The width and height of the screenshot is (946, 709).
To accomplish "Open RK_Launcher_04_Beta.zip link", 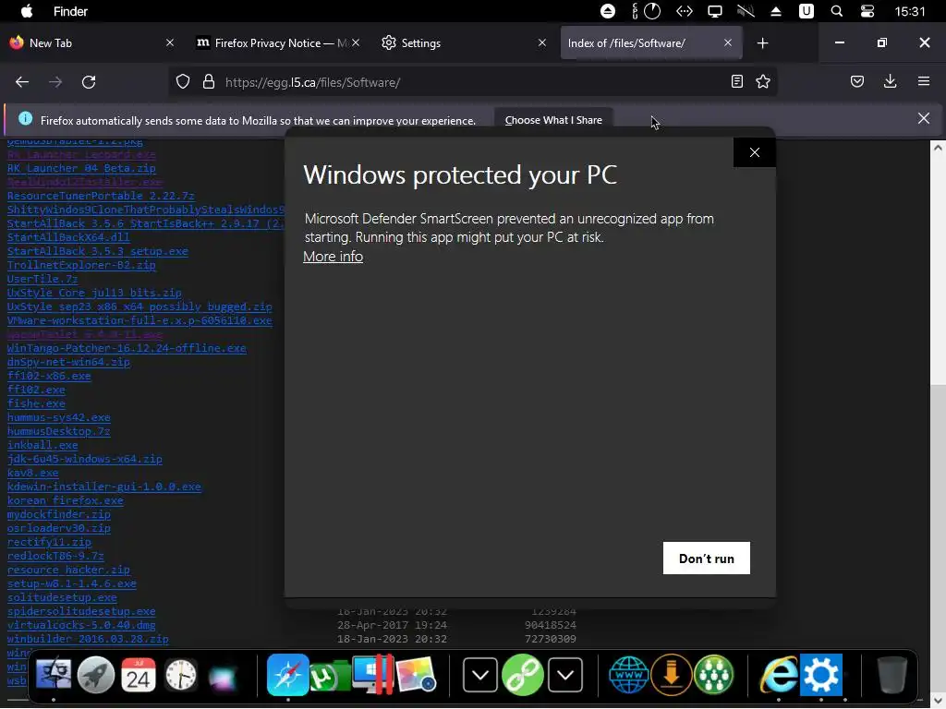I will (x=81, y=168).
